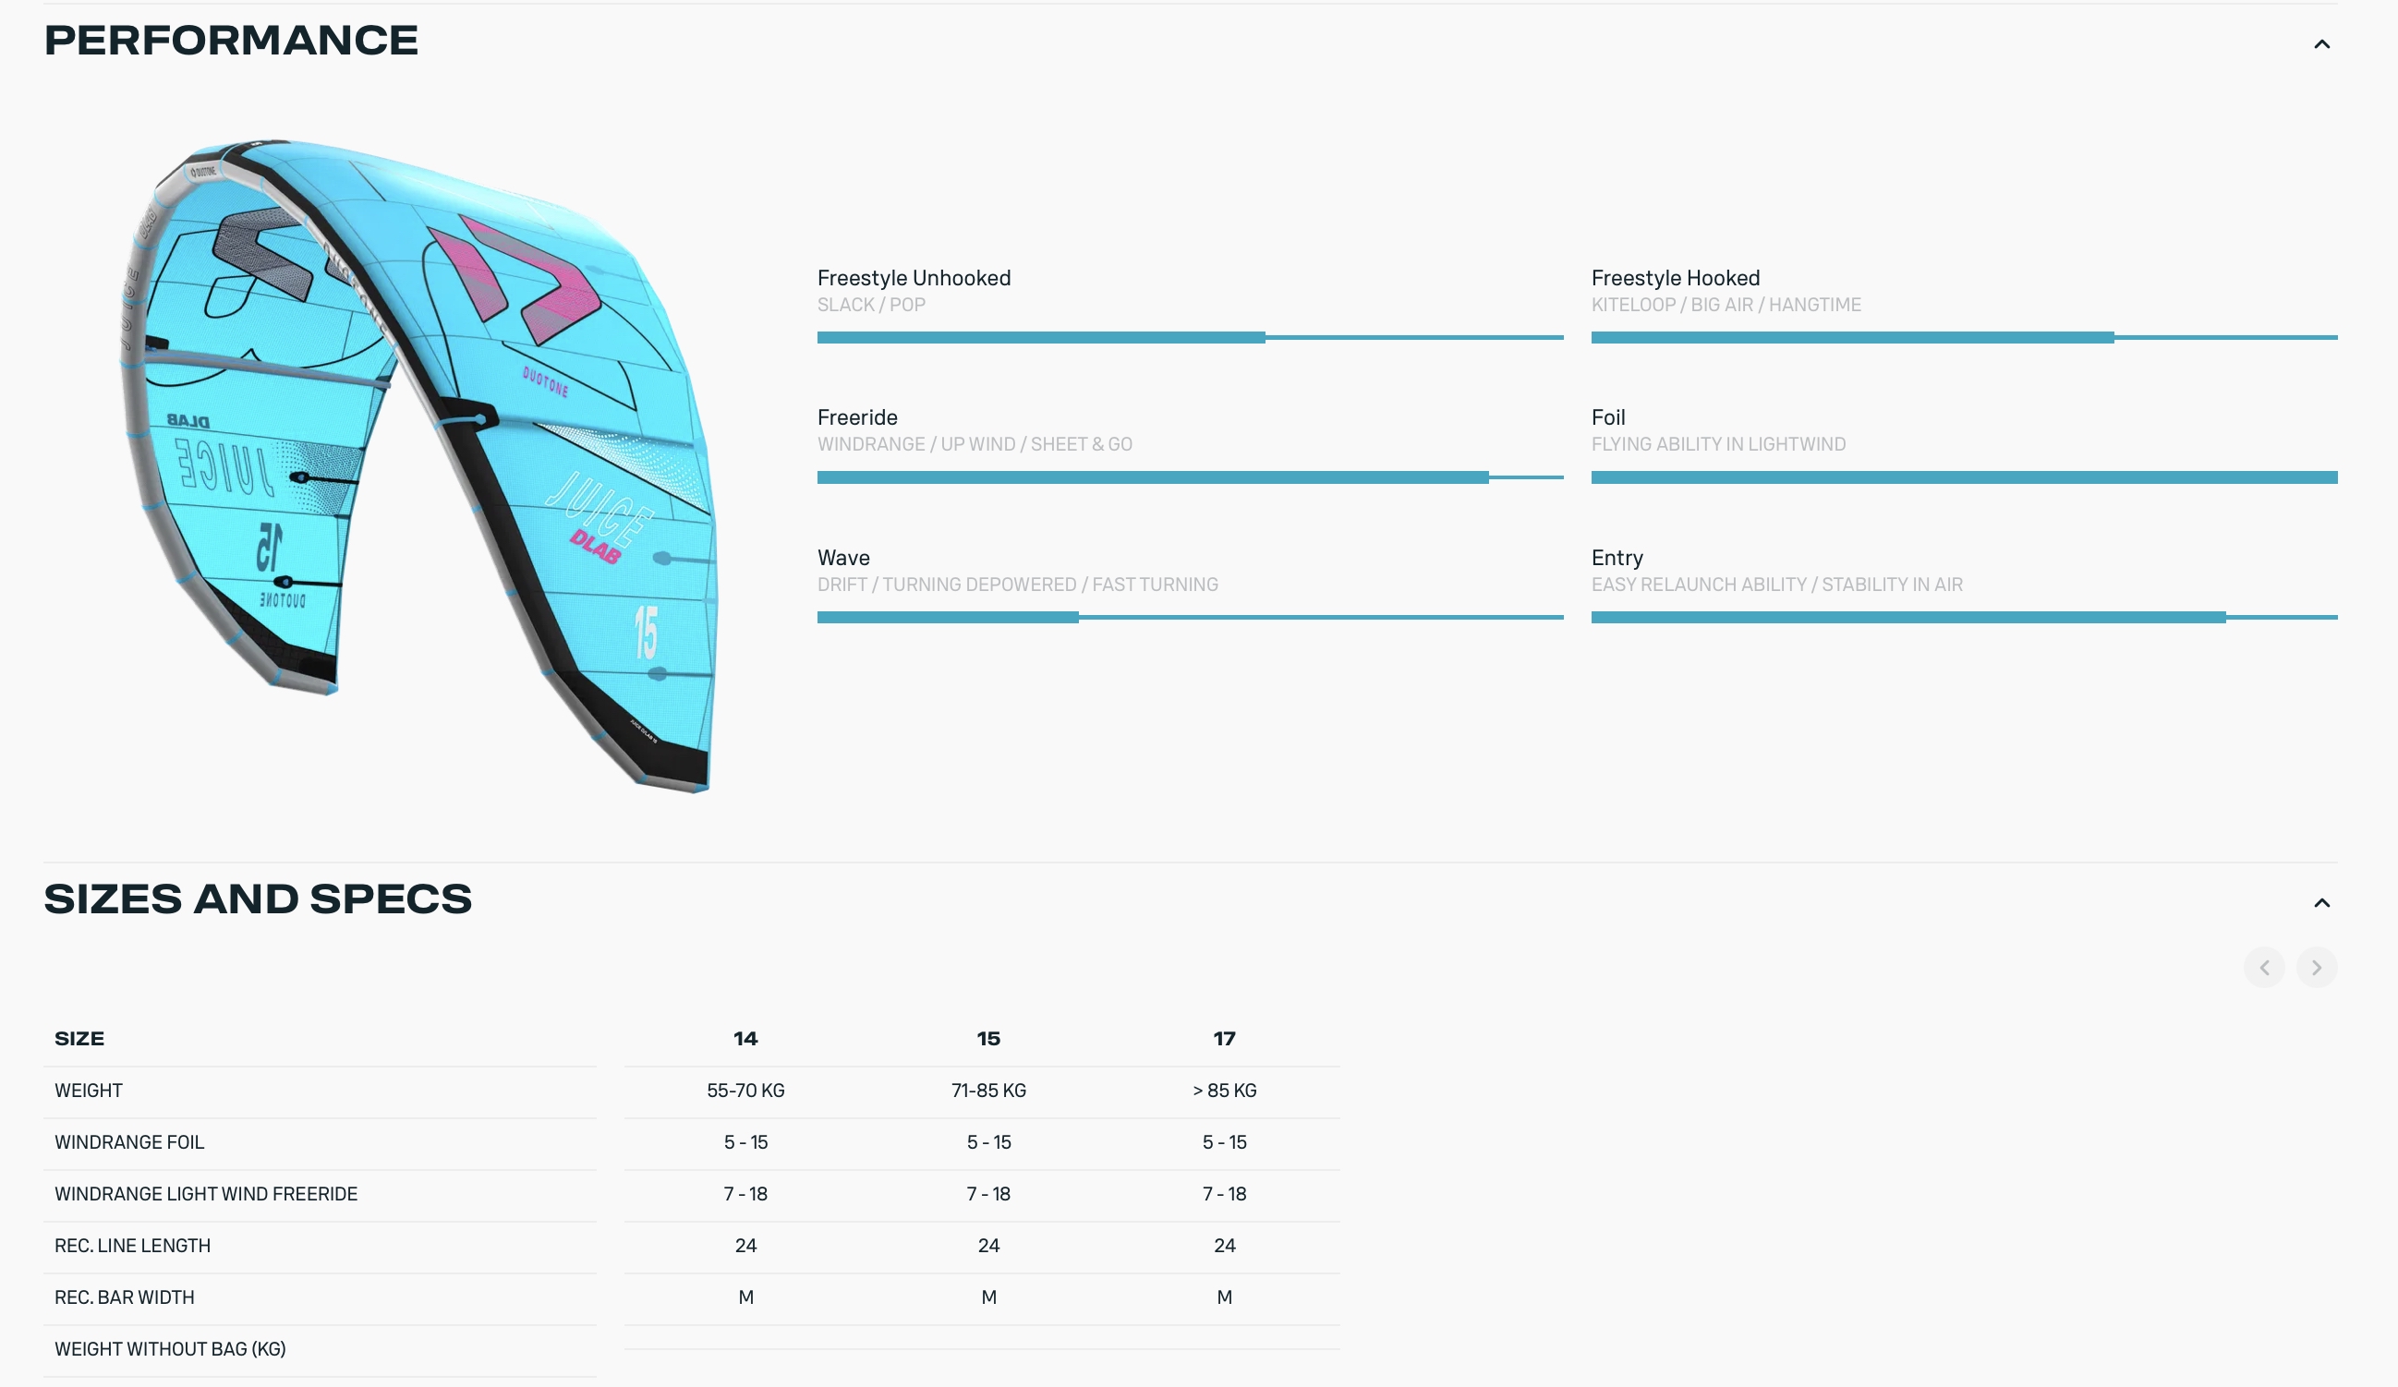Click the WEIGHT row label

[89, 1091]
